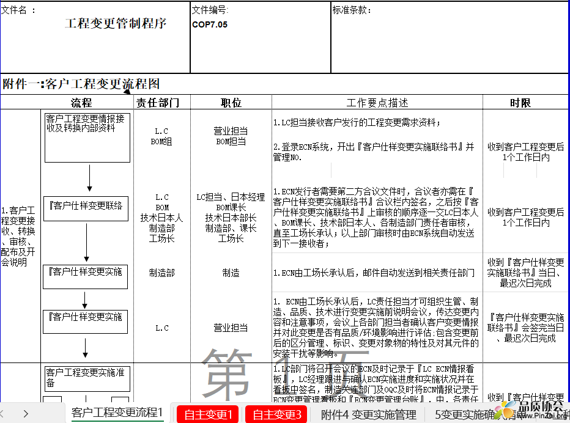Select the 文件名 label cell
This screenshot has width=570, height=423.
point(18,10)
